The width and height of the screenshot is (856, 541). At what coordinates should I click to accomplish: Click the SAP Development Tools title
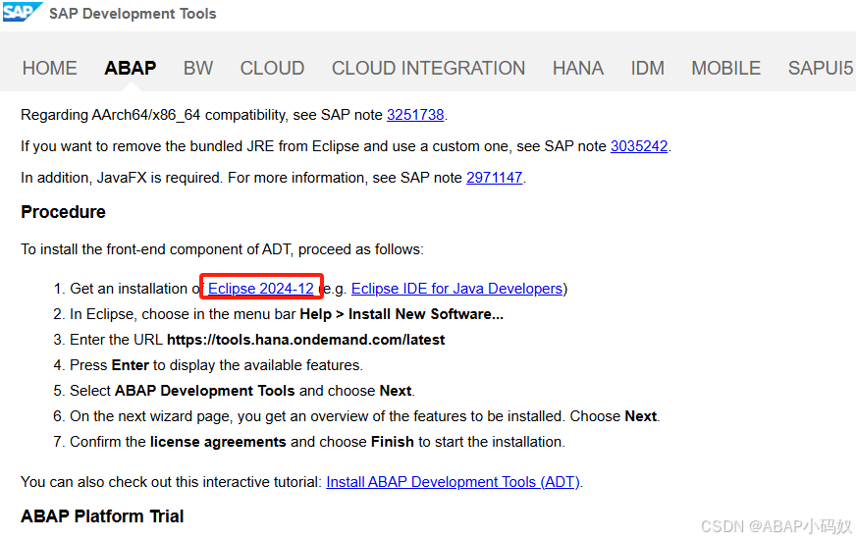point(133,14)
